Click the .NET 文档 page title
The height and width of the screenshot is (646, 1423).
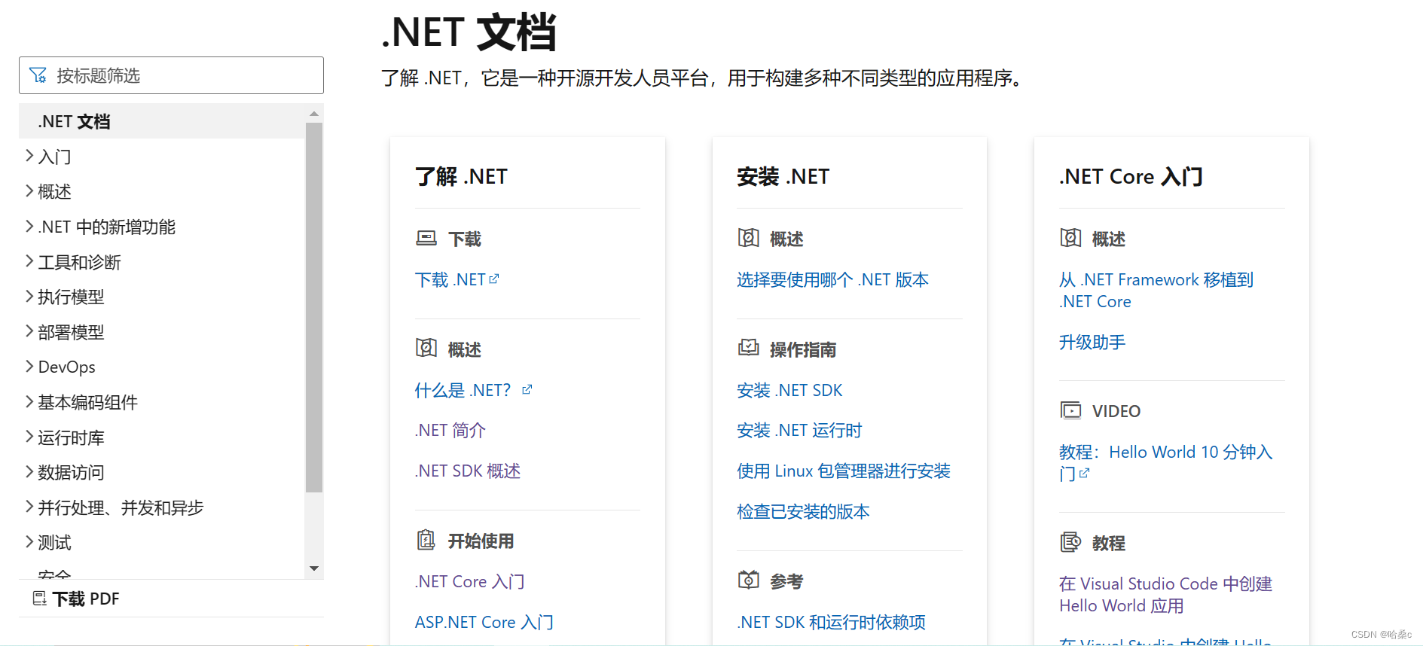pyautogui.click(x=469, y=32)
